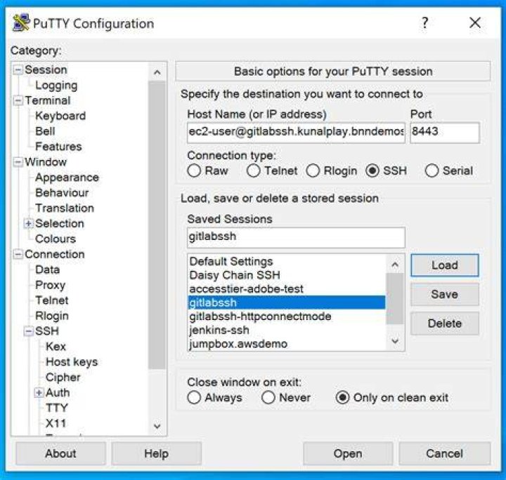
Task: Open the Rlogin category in tree
Action: coord(51,316)
